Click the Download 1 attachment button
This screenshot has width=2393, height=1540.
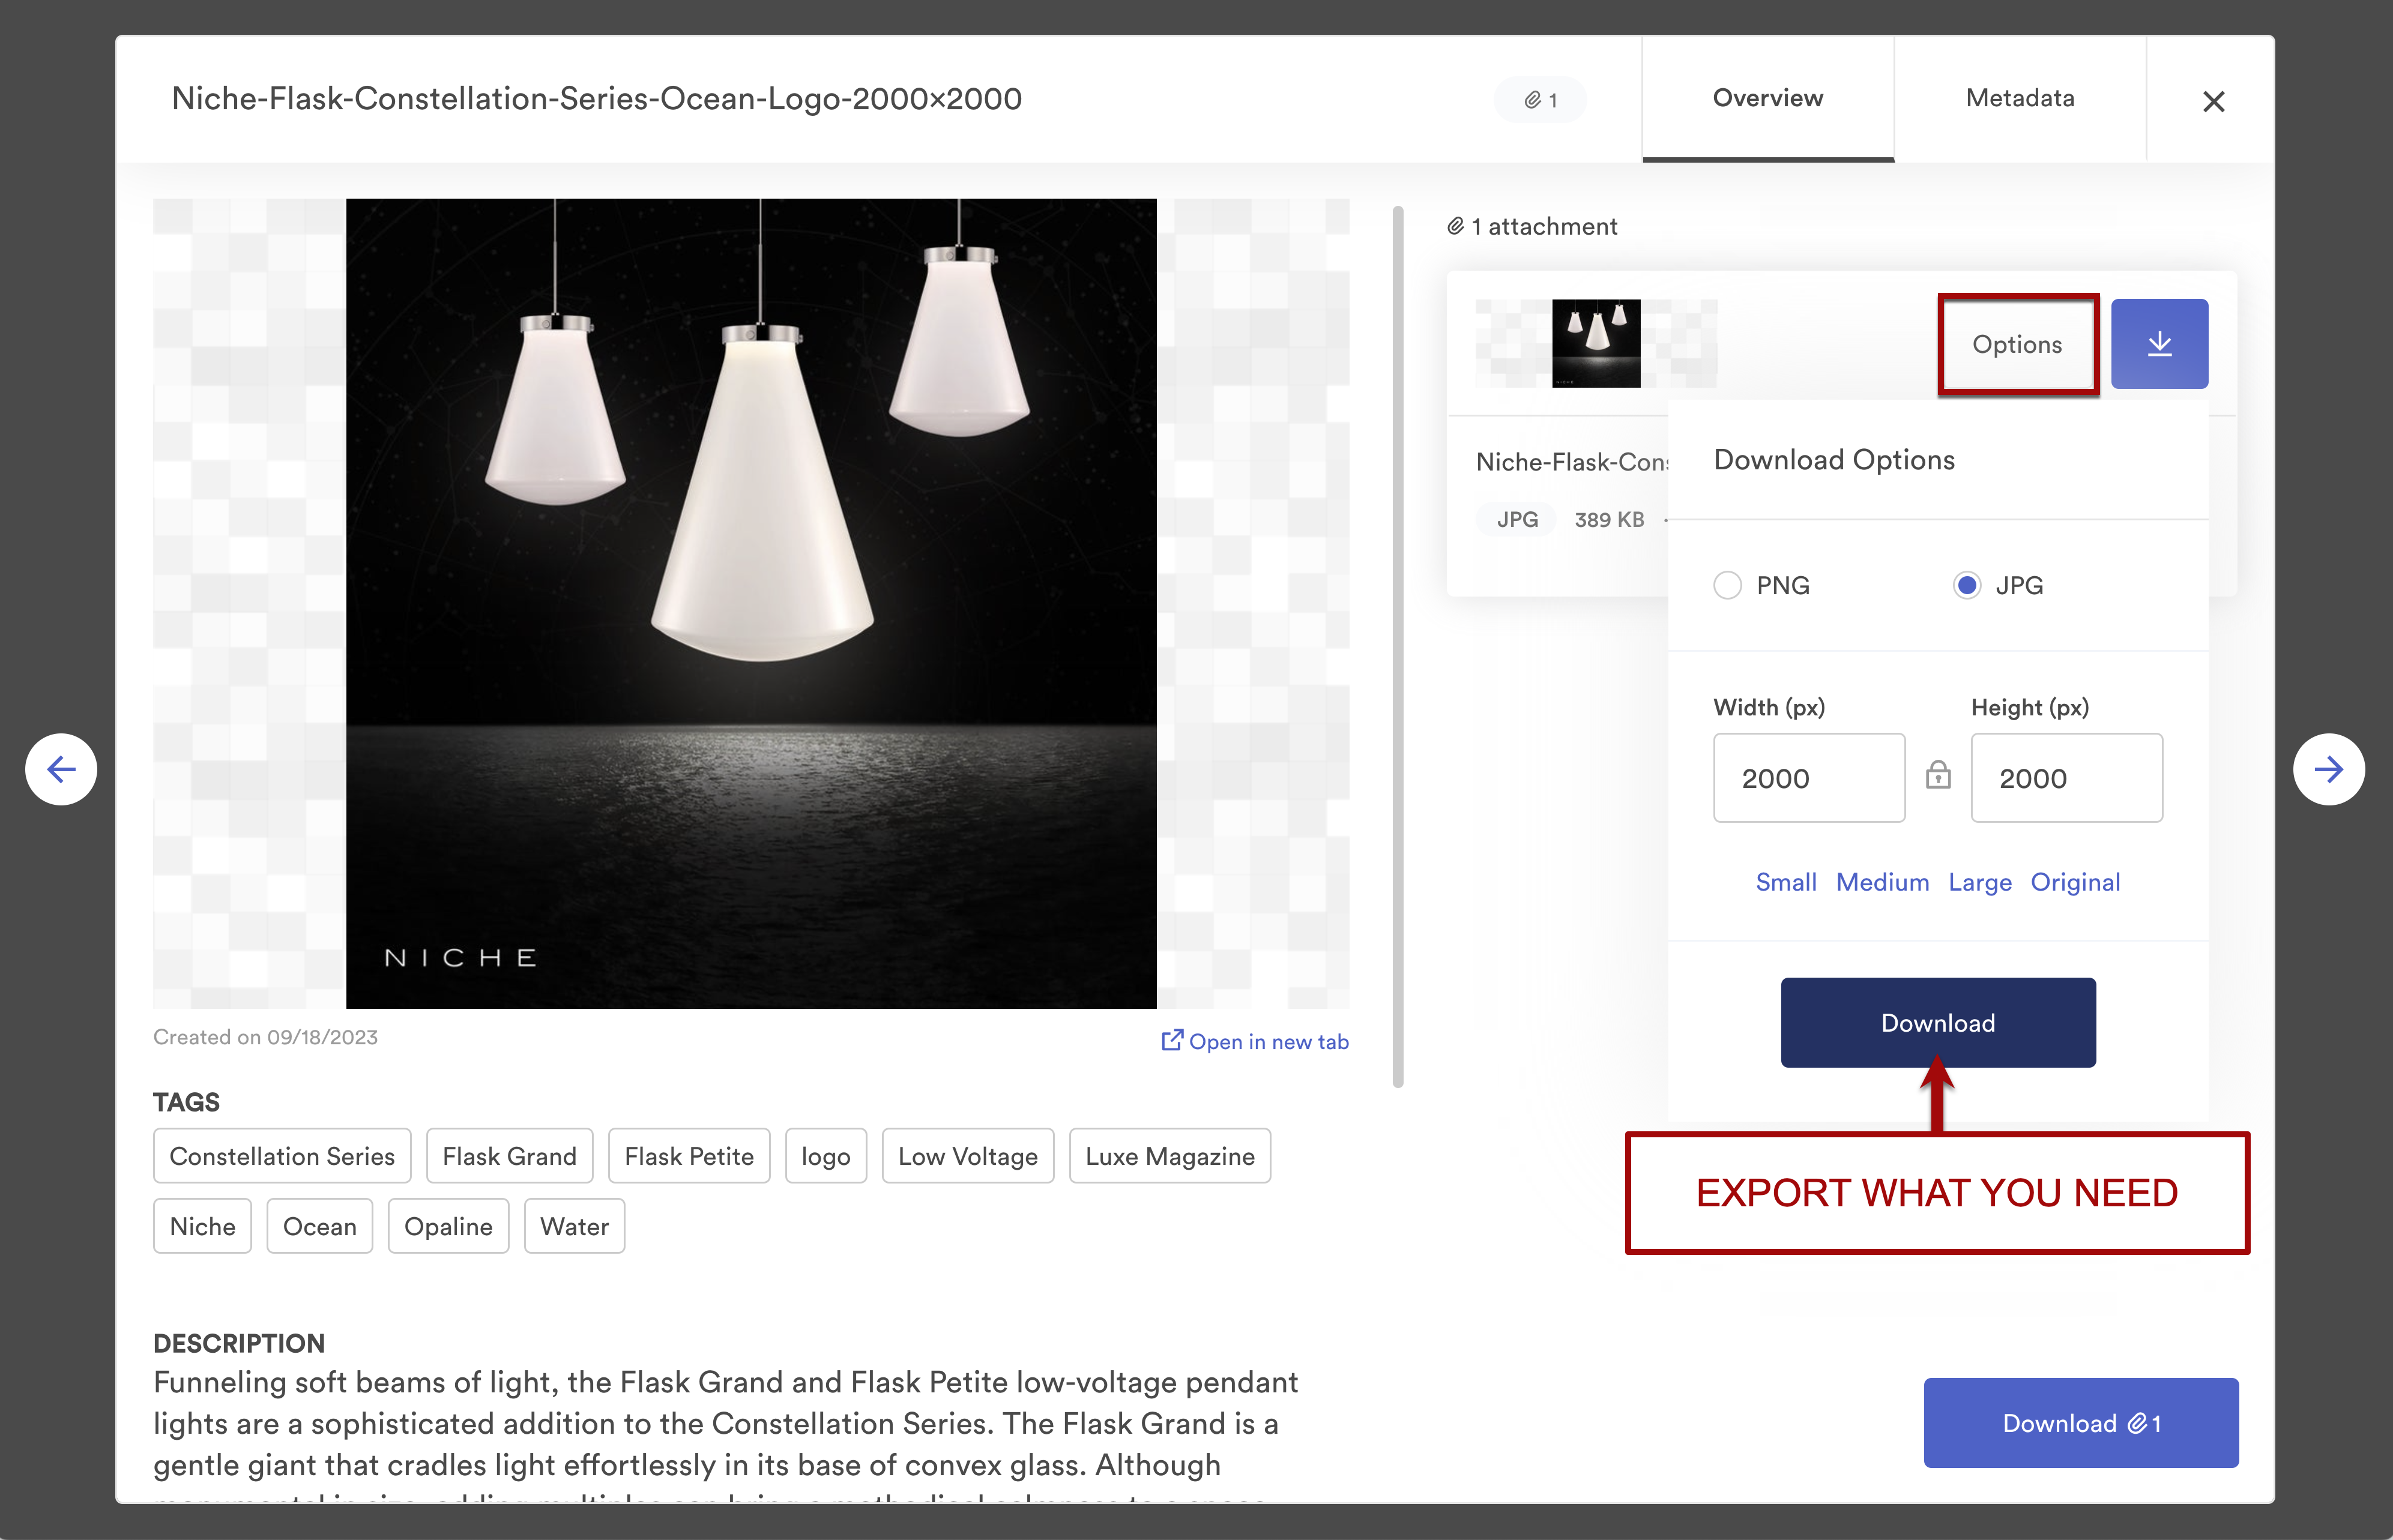[x=2081, y=1422]
